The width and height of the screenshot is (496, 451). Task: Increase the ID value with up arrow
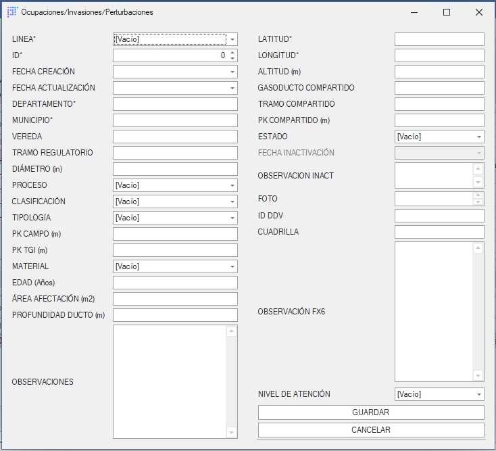[232, 53]
